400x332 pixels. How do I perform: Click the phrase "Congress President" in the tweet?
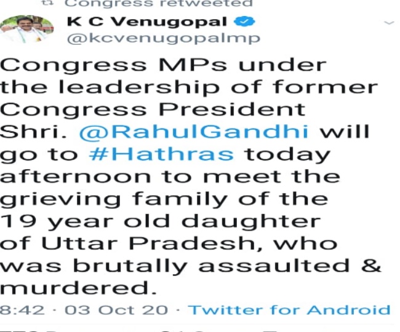click(153, 110)
